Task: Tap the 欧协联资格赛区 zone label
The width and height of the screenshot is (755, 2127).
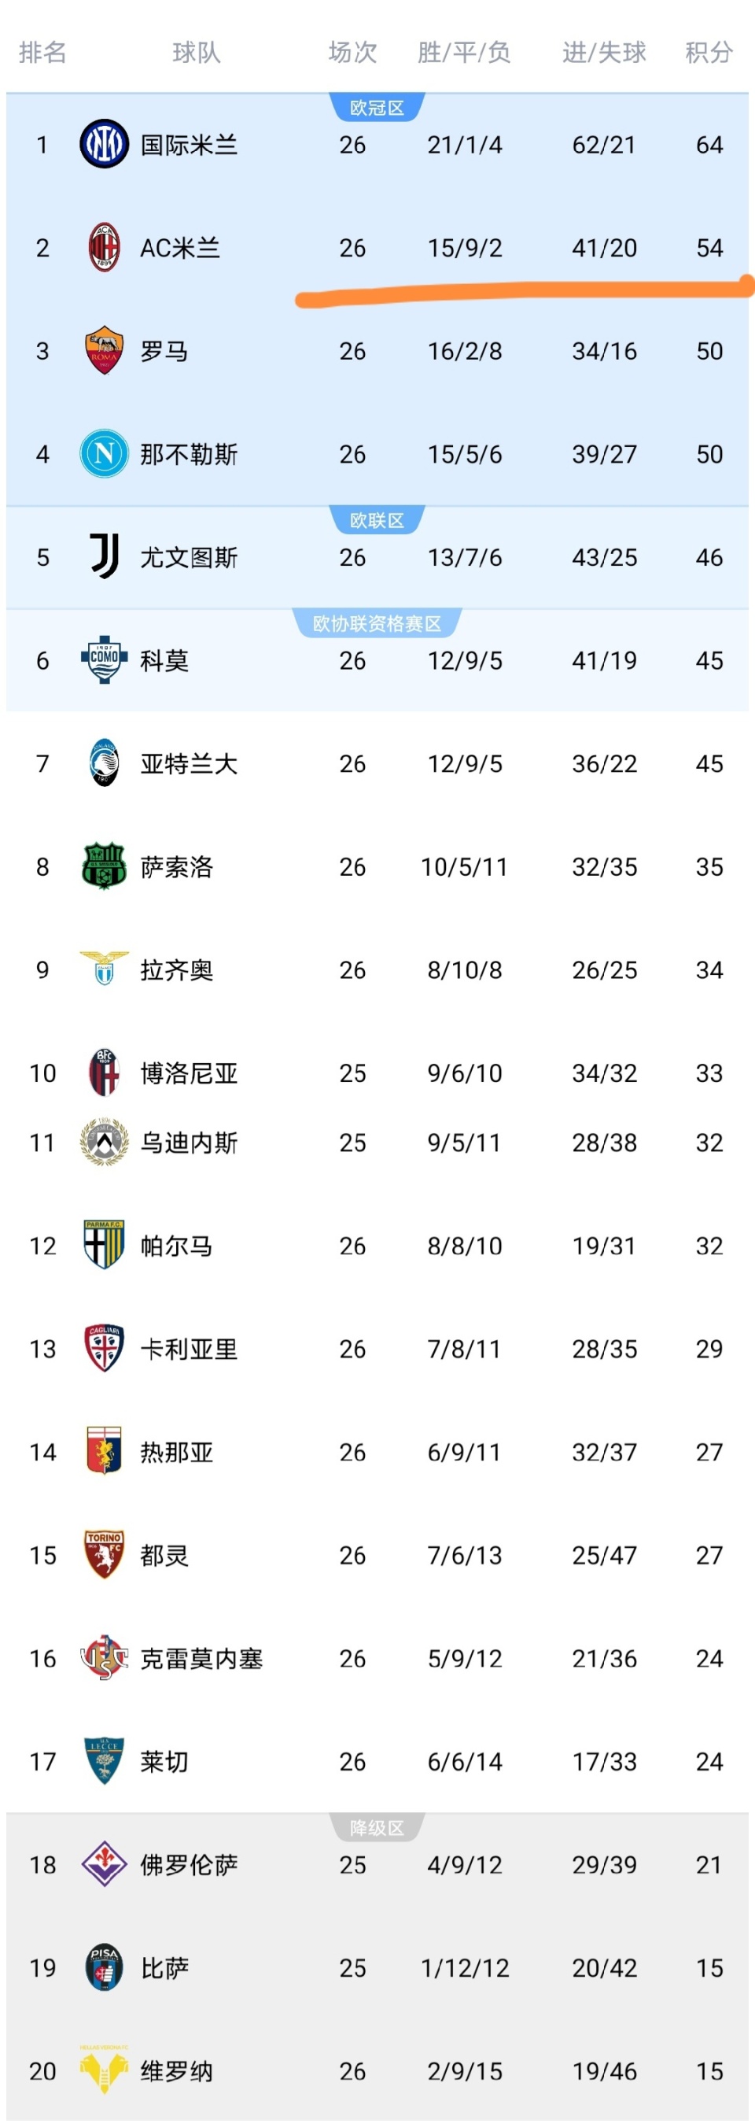Action: [x=377, y=624]
